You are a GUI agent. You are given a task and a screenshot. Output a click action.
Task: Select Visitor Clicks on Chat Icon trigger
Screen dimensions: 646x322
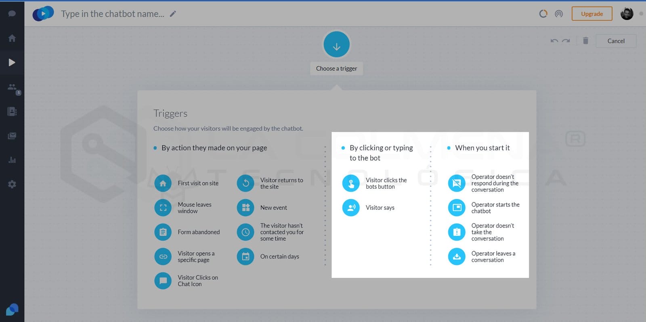coord(187,281)
